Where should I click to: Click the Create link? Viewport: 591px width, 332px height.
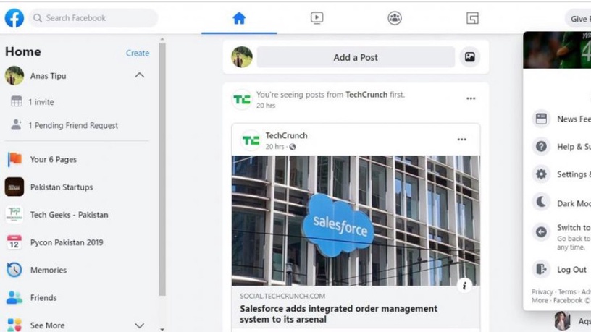pyautogui.click(x=138, y=53)
